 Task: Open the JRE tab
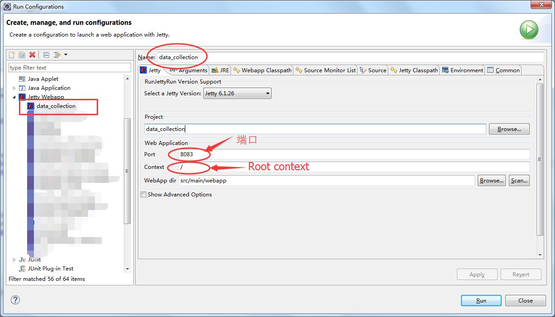(220, 70)
